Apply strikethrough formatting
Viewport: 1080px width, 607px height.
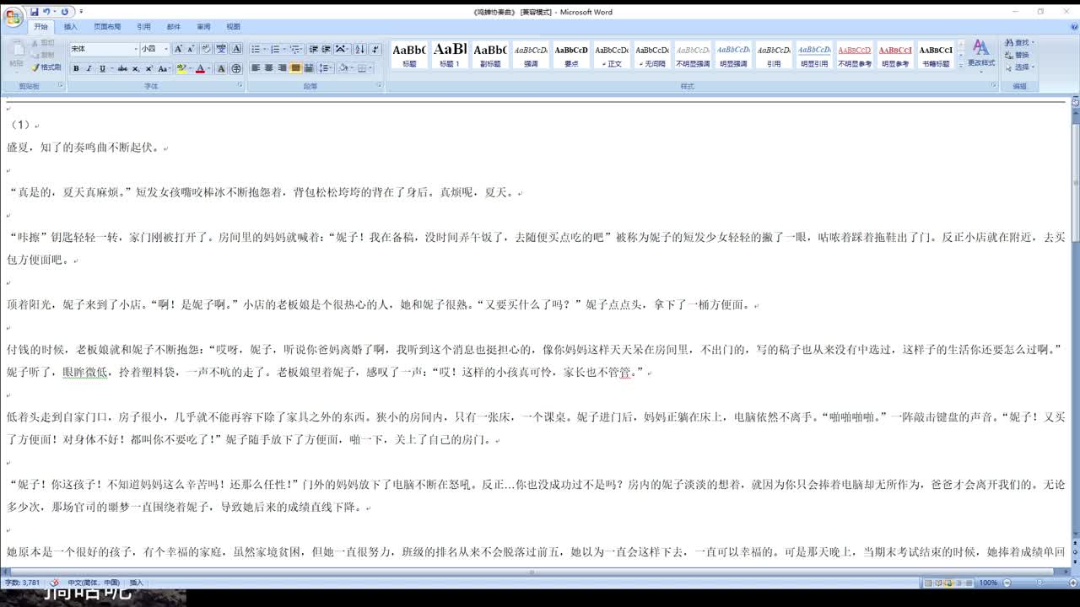[123, 68]
